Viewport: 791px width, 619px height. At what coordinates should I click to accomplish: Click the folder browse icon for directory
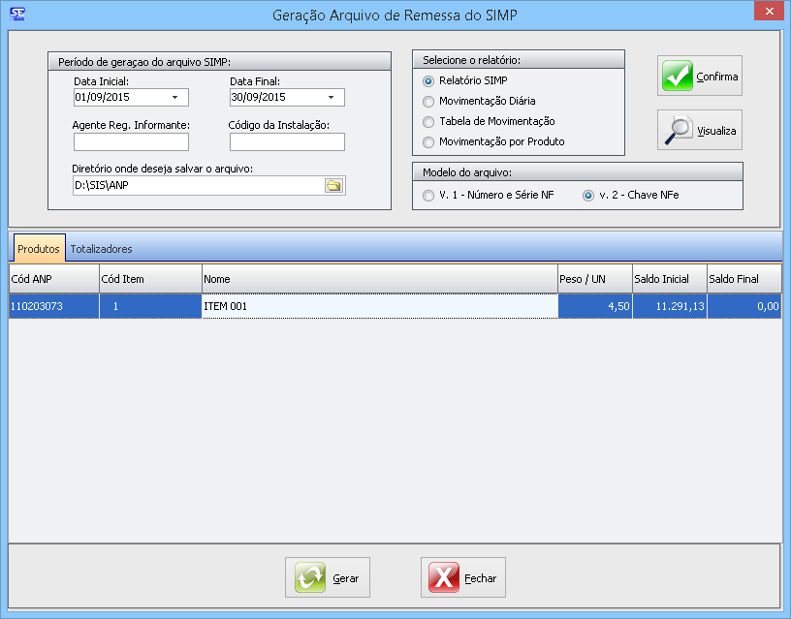(x=333, y=186)
